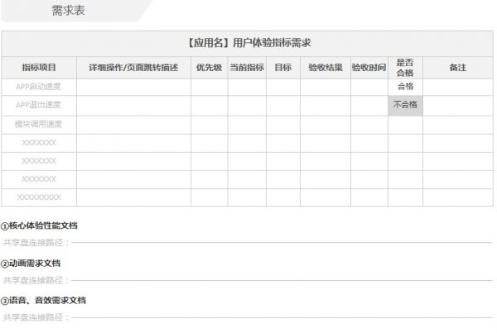Click the 备注 column header
This screenshot has width=497, height=333.
[x=457, y=68]
